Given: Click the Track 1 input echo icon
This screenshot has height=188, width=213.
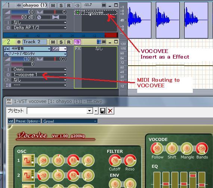Looking at the screenshot, I should [x=77, y=6].
